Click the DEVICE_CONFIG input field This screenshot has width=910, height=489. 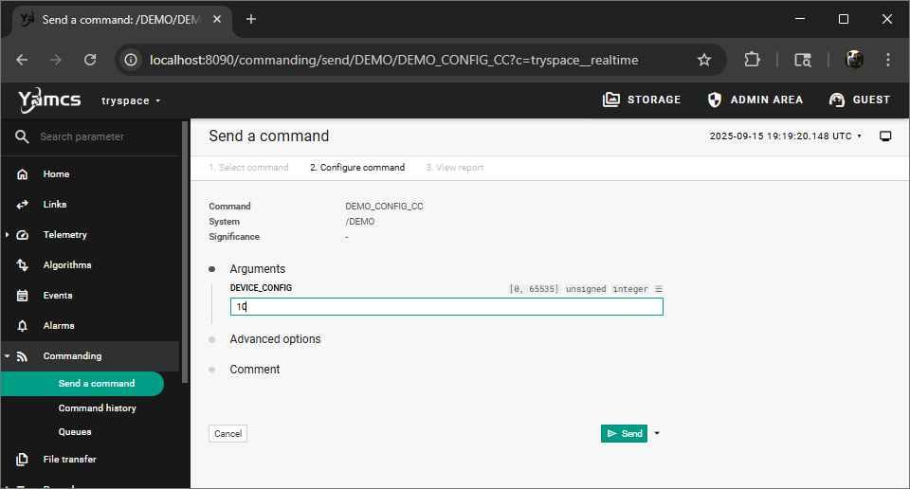(446, 306)
